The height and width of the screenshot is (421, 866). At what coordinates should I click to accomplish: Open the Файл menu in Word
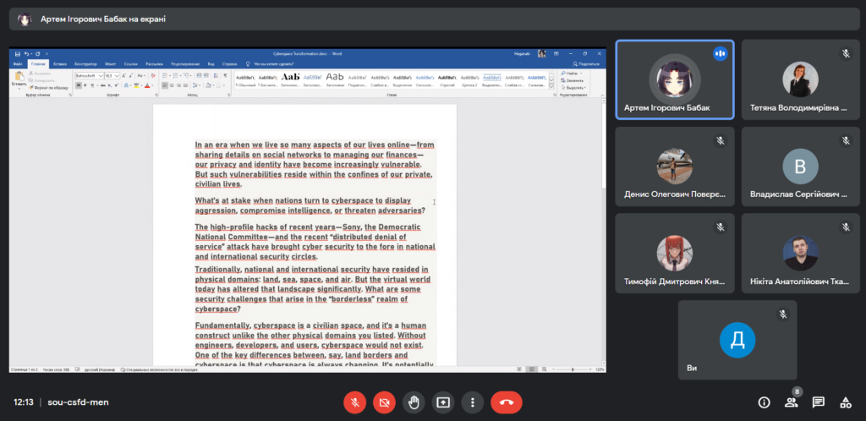[18, 63]
